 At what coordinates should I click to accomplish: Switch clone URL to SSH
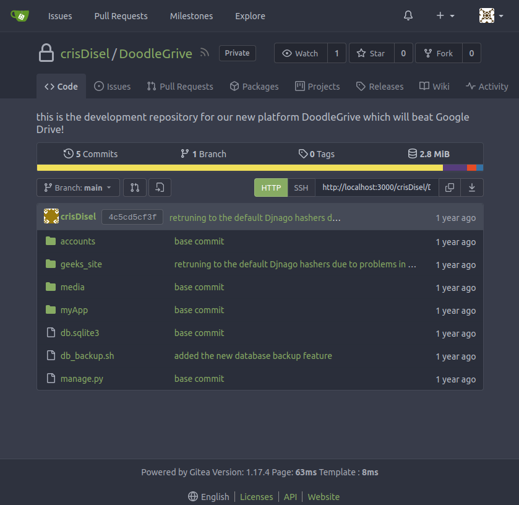click(301, 188)
